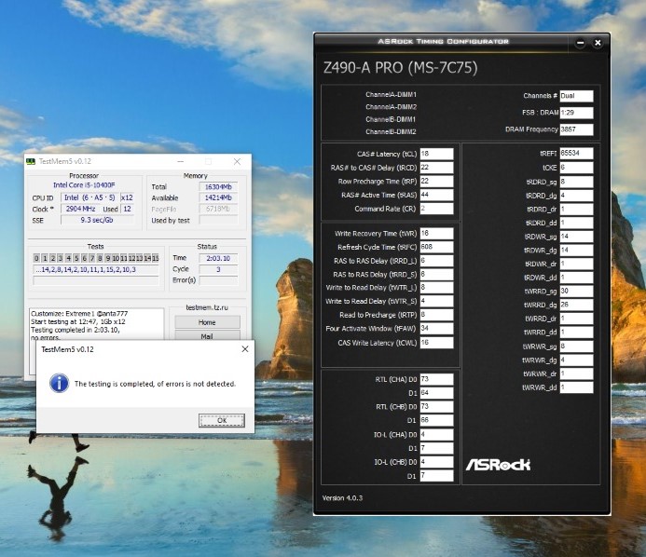Click the ASRock logo in the configurator

498,465
